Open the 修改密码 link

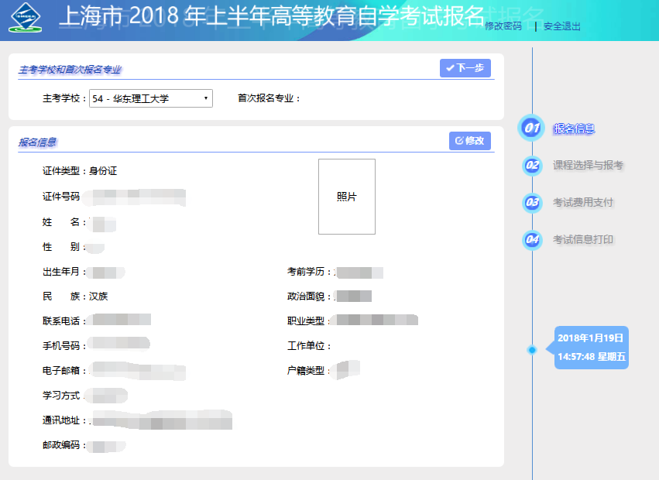(503, 26)
